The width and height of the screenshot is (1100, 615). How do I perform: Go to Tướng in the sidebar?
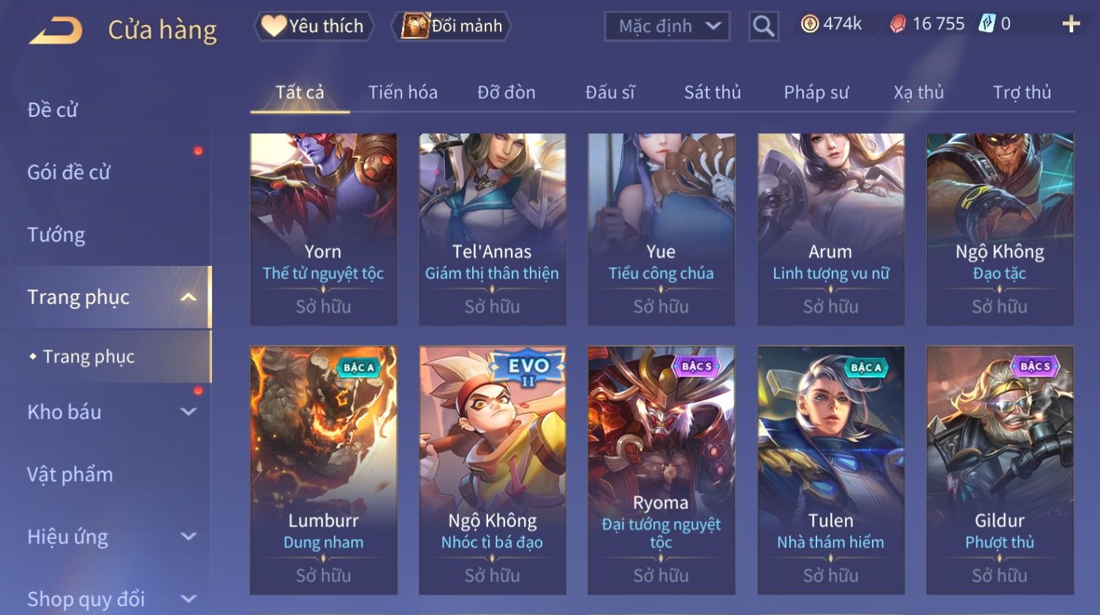click(56, 235)
